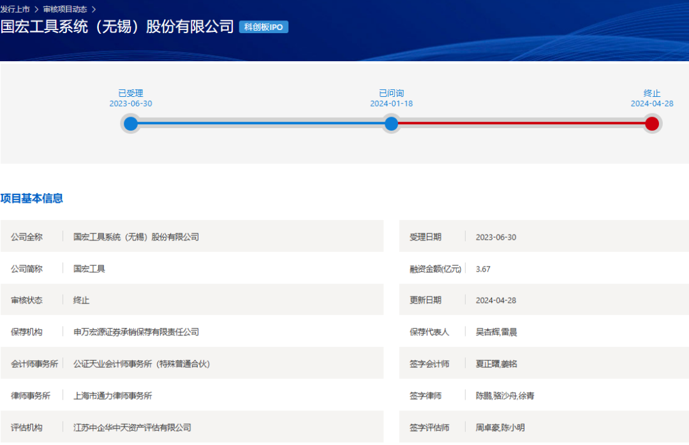Click the date 2024-01-18 under 已问询
This screenshot has height=445, width=689.
point(391,104)
